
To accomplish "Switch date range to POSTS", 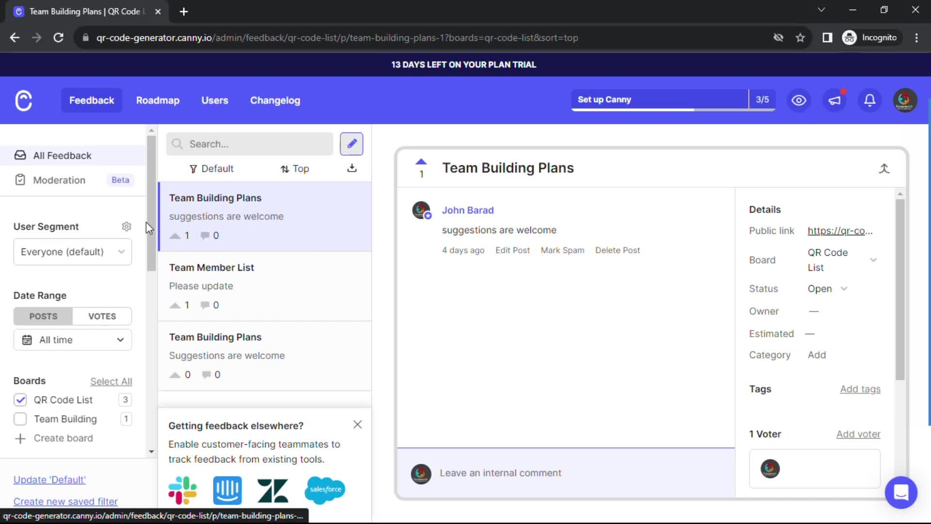I will point(43,316).
